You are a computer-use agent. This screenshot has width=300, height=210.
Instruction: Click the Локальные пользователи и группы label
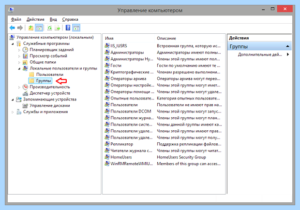point(63,69)
